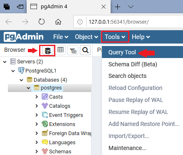Expand the Schemas node
This screenshot has height=155, width=183.
click(x=37, y=151)
